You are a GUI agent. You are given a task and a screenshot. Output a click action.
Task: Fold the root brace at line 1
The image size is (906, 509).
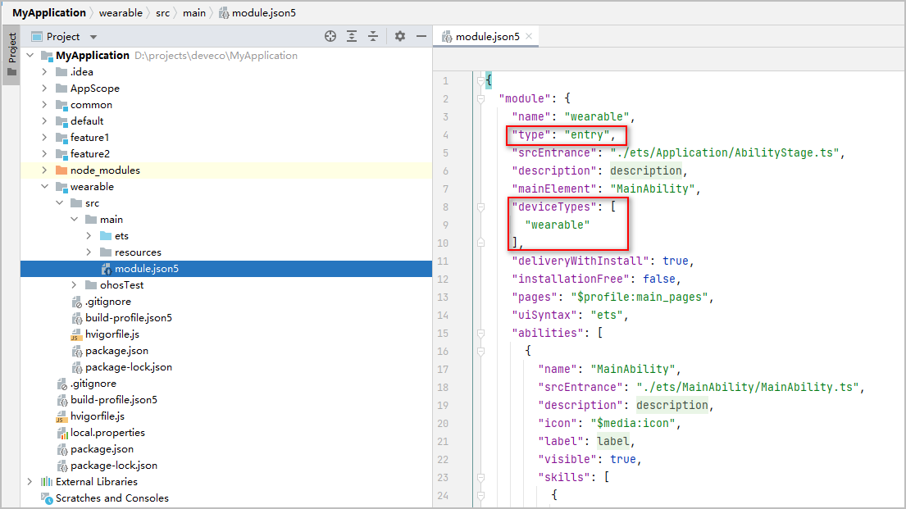[480, 81]
